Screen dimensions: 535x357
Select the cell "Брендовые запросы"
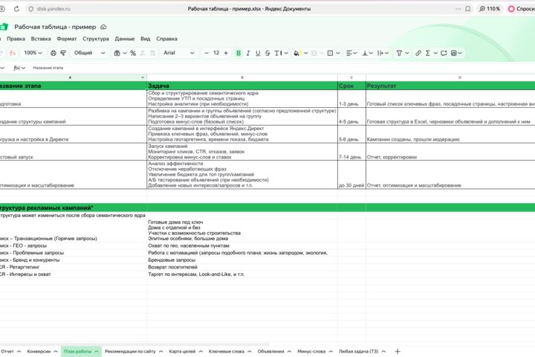[242, 260]
